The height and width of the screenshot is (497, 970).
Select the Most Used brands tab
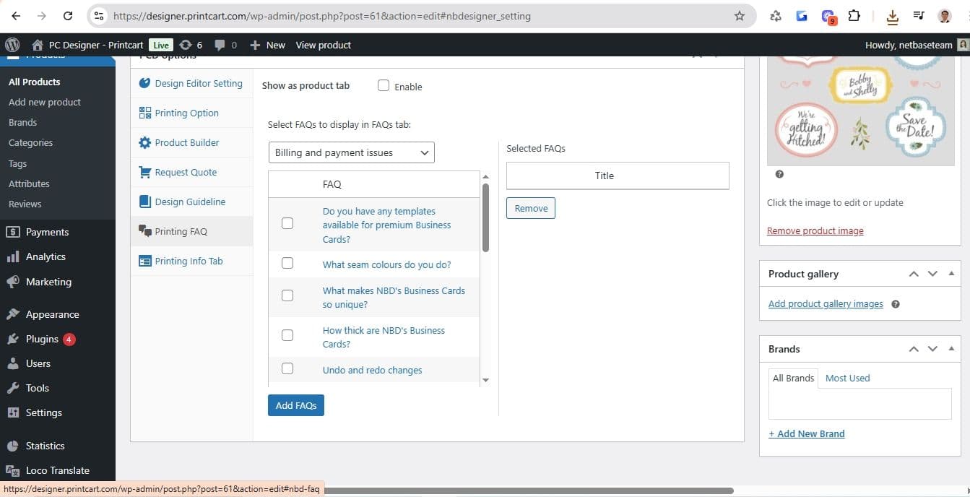pyautogui.click(x=847, y=378)
